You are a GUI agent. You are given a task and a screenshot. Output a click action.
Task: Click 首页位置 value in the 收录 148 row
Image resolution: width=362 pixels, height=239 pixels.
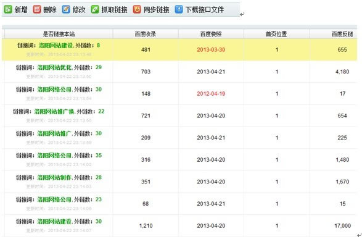(277, 94)
